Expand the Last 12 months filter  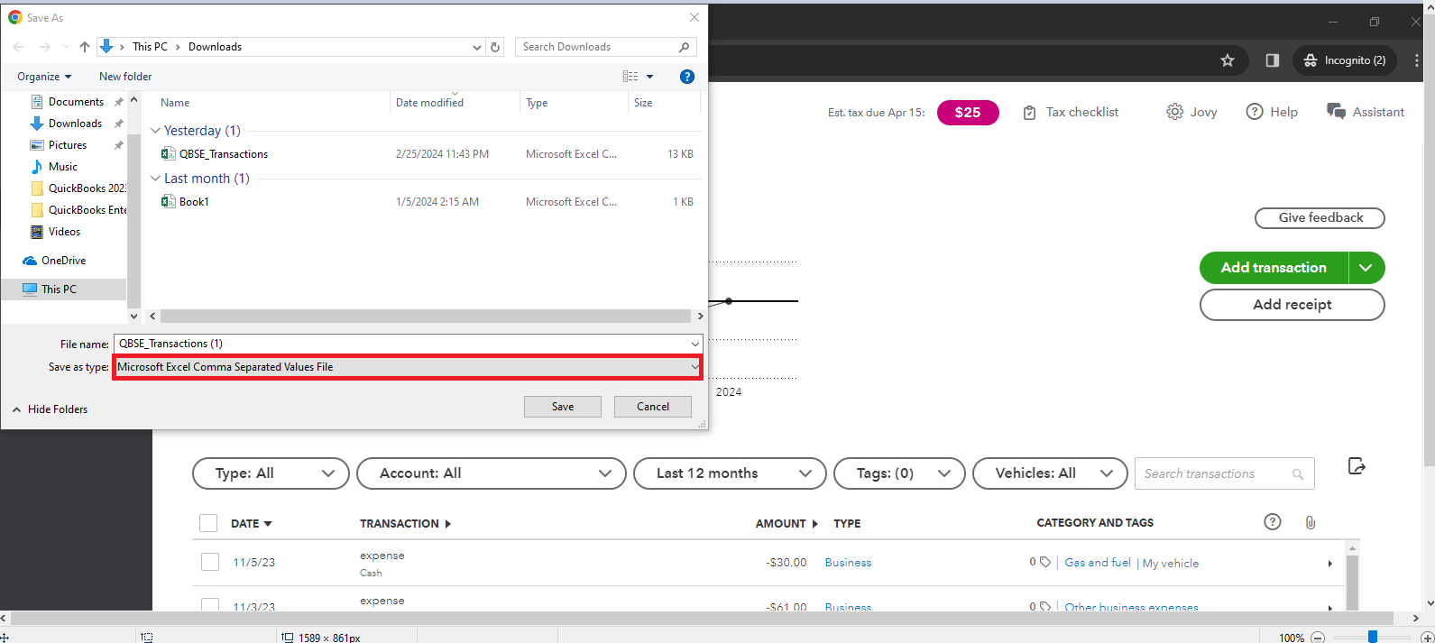point(730,473)
